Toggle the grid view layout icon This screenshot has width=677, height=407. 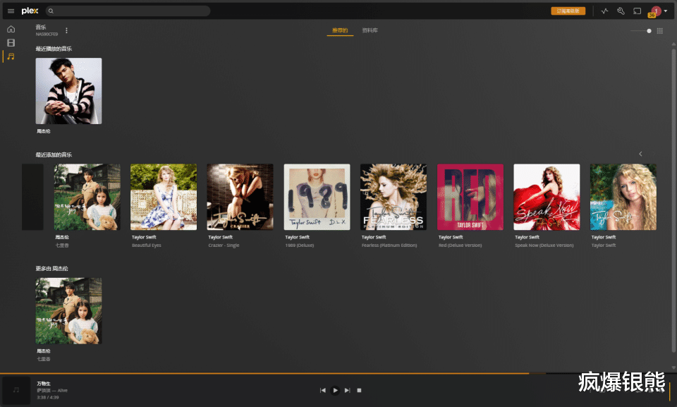tap(660, 30)
